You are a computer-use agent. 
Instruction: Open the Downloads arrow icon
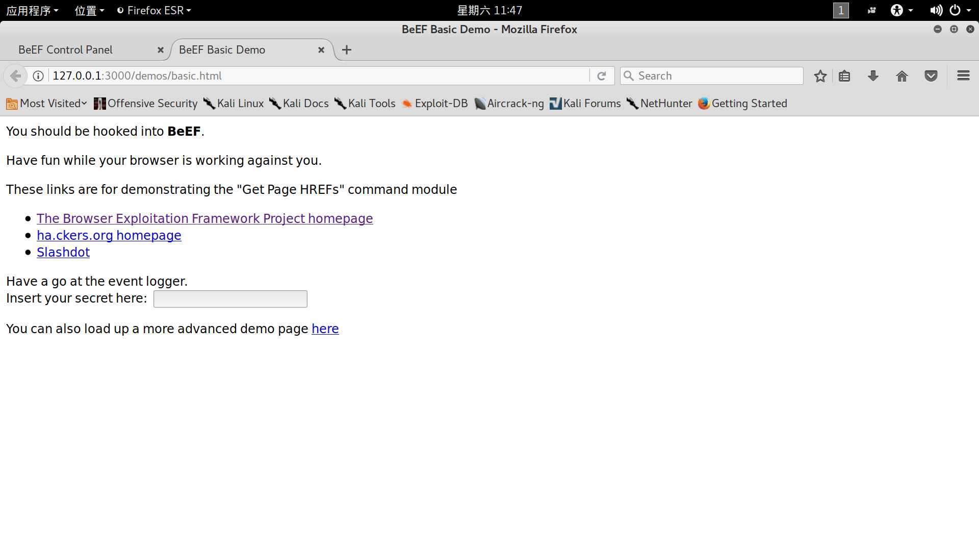point(873,76)
